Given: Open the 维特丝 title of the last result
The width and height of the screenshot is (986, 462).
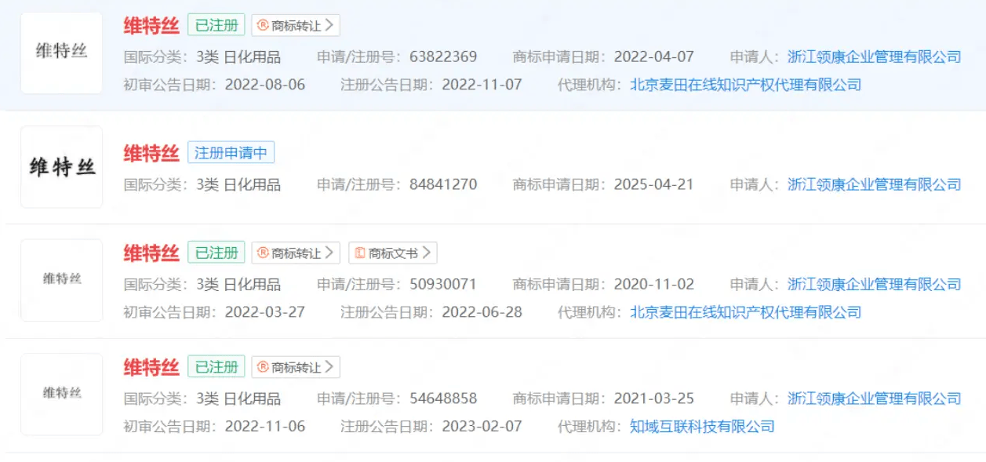Looking at the screenshot, I should pyautogui.click(x=151, y=367).
